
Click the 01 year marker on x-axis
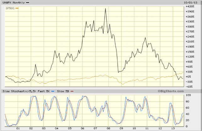click(x=18, y=128)
